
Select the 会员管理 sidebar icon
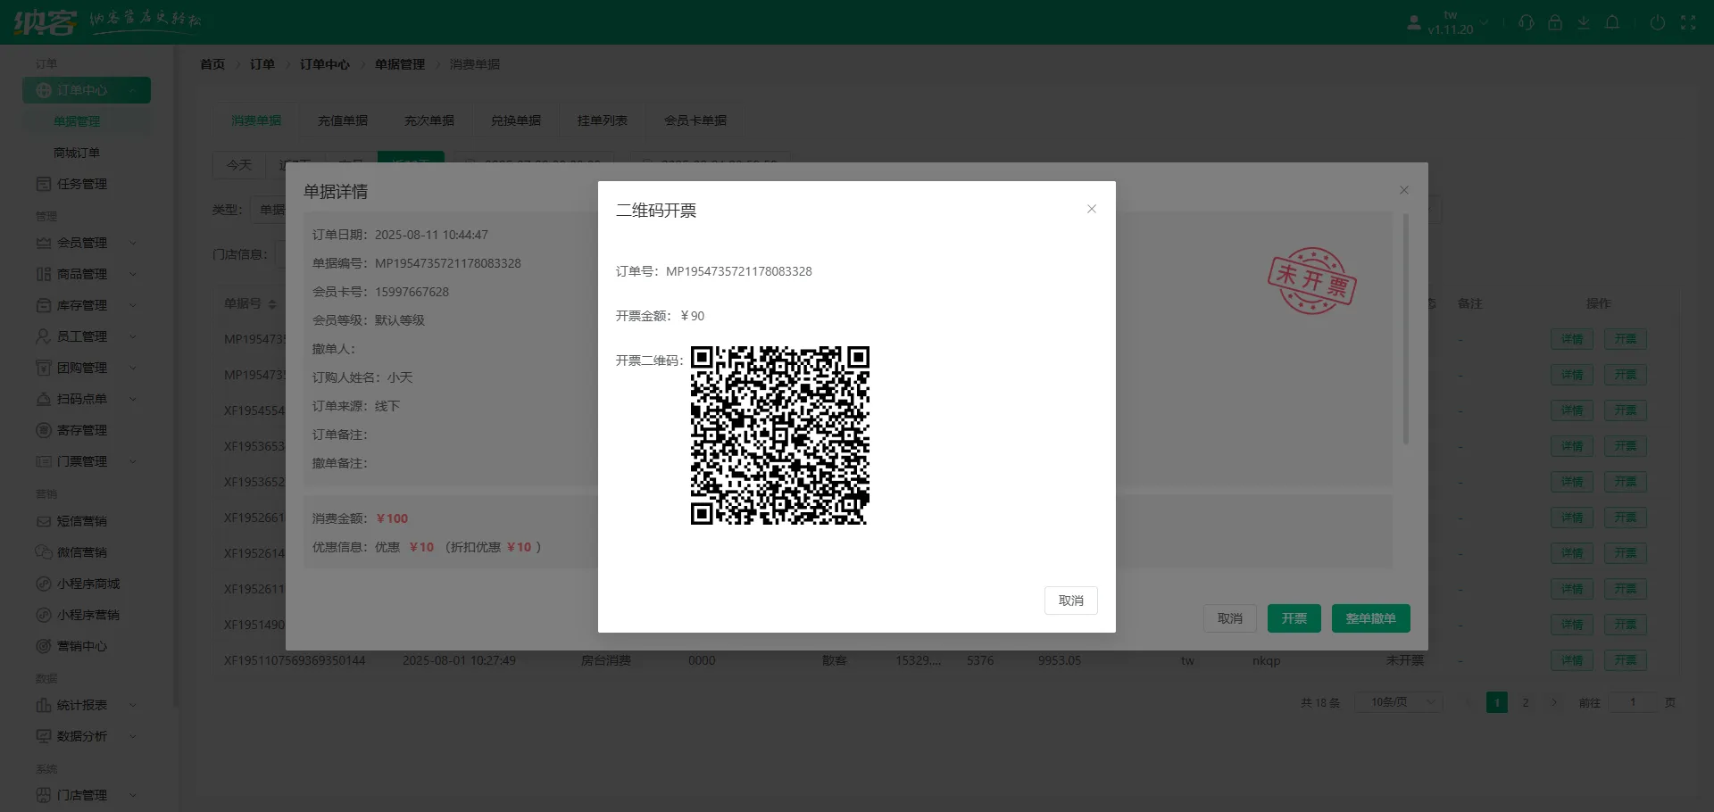43,243
